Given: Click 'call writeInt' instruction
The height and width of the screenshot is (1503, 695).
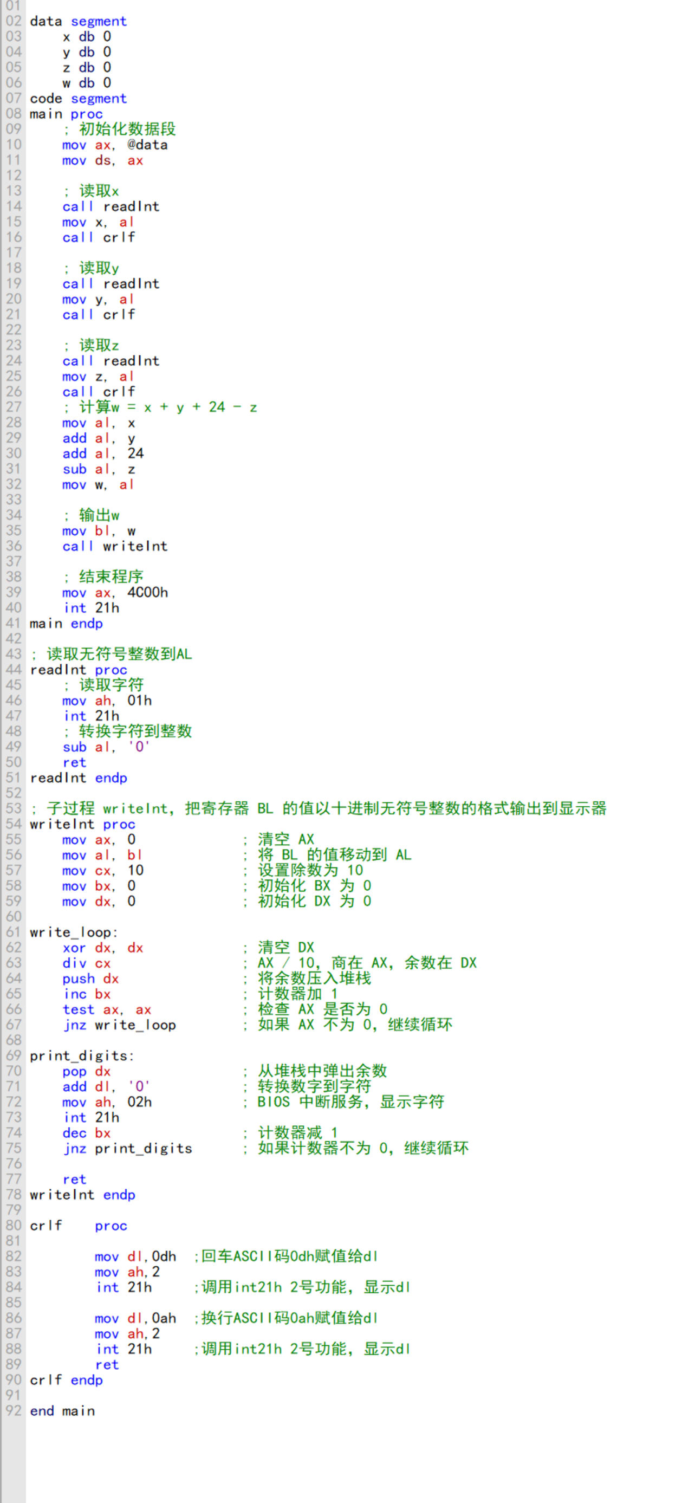Looking at the screenshot, I should [x=115, y=546].
